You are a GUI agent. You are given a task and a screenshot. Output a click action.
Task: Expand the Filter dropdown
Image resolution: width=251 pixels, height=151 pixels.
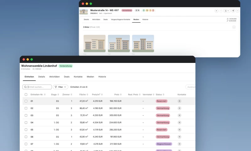(61, 87)
